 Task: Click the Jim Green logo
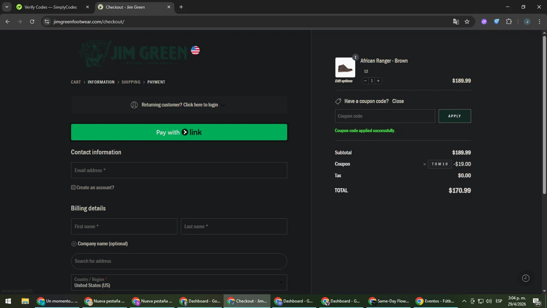pos(133,54)
